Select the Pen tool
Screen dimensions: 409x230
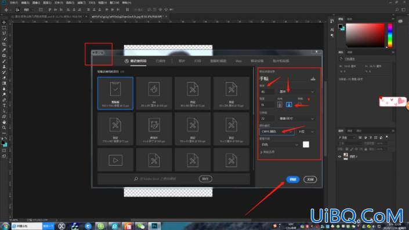coord(4,100)
